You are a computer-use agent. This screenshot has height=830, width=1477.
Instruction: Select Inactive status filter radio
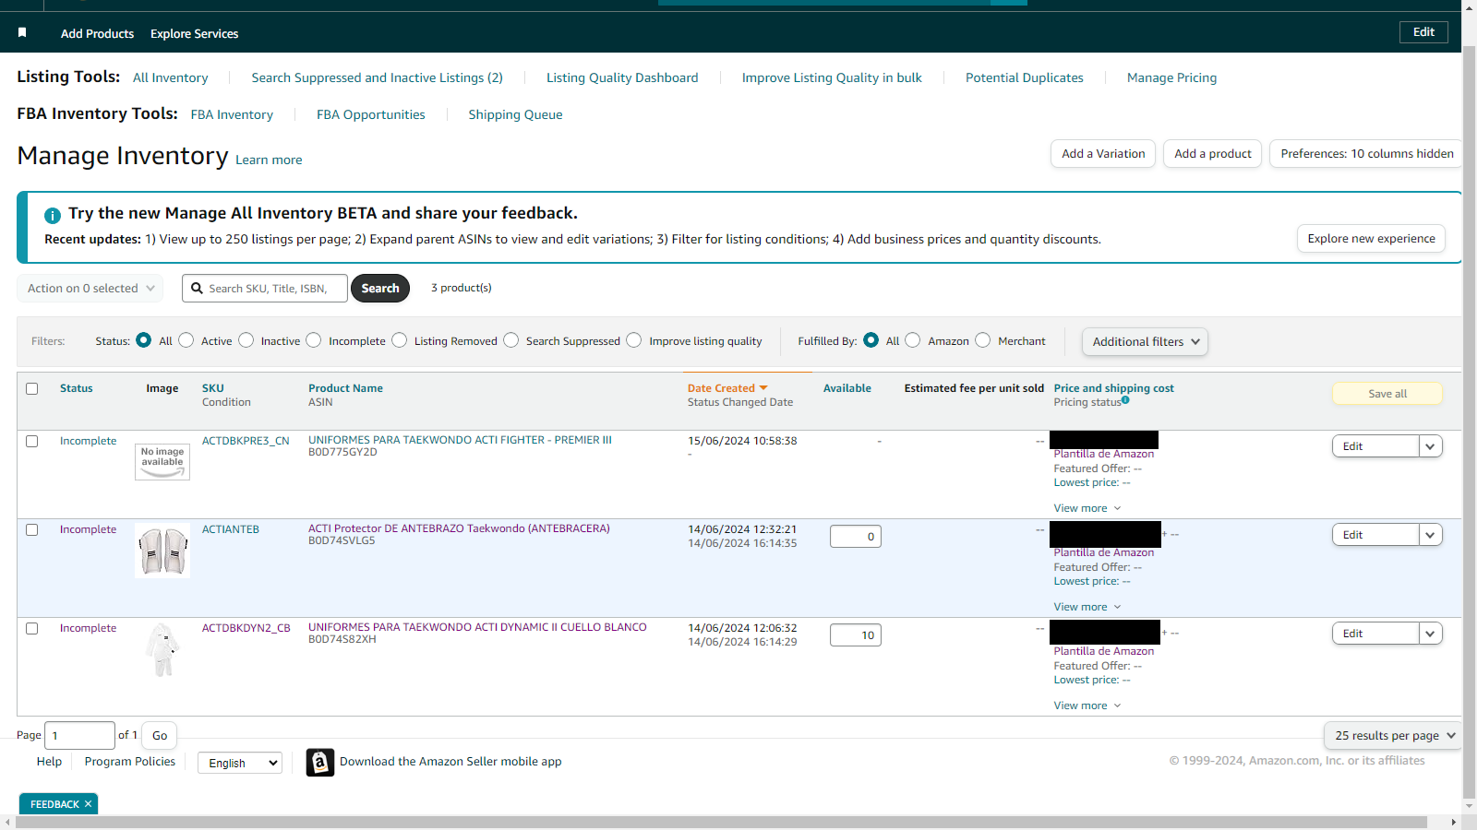point(246,340)
